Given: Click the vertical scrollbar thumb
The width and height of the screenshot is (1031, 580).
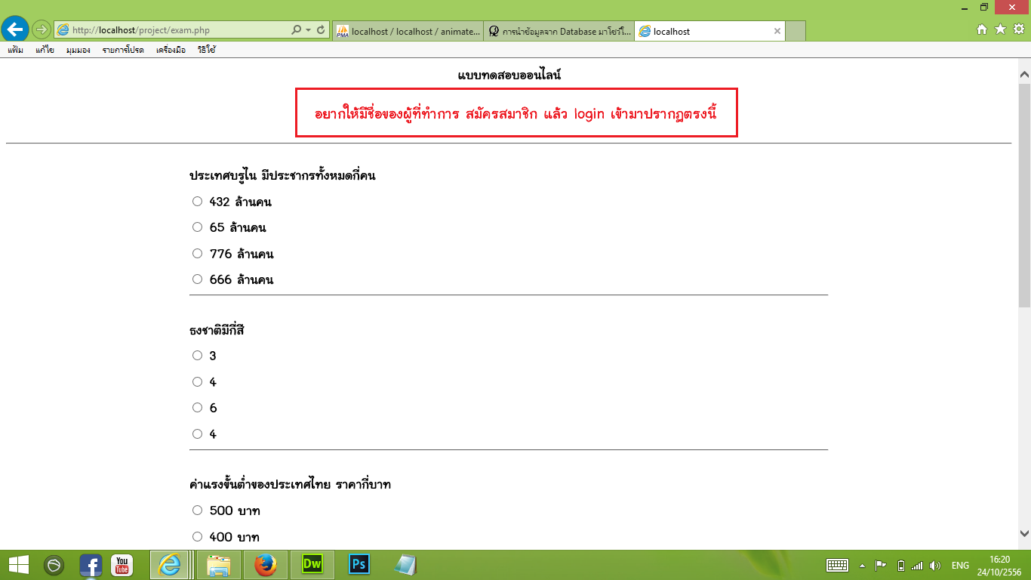Looking at the screenshot, I should pyautogui.click(x=1024, y=195).
